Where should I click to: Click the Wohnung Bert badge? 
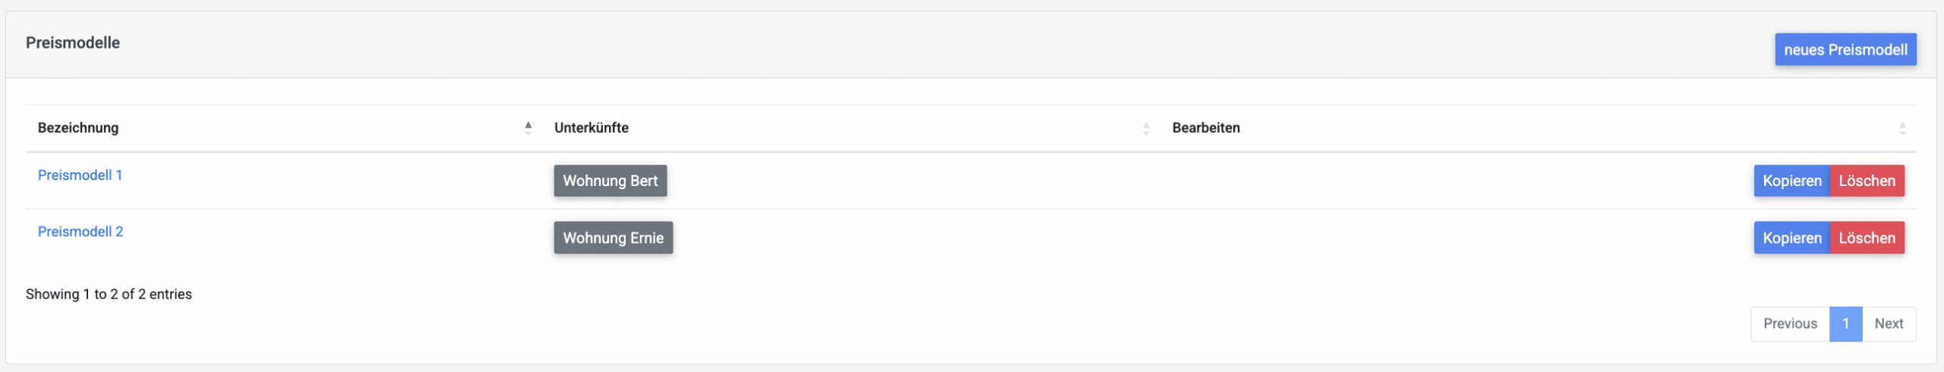[x=610, y=181]
